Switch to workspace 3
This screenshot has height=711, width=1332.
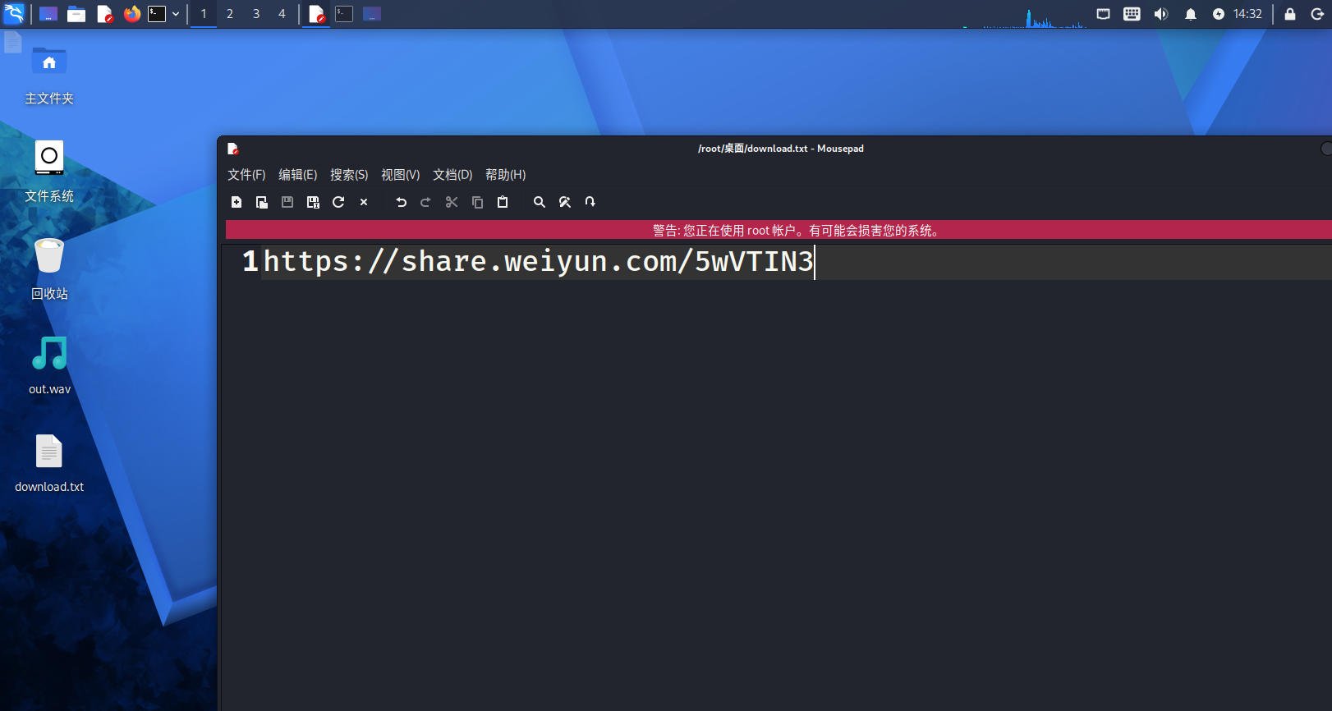[256, 14]
